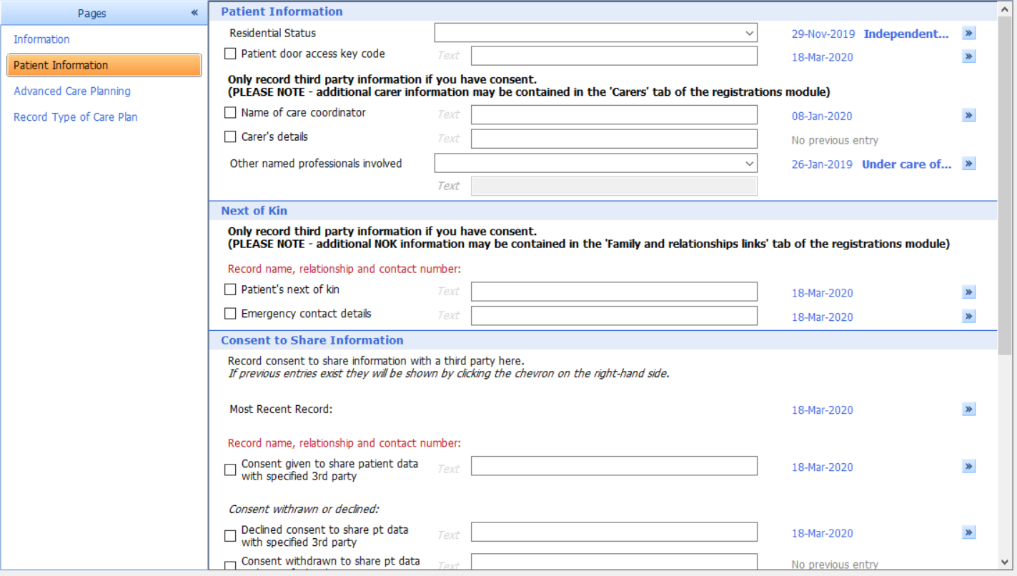This screenshot has height=576, width=1017.
Task: Open previous entries for Residential Status
Action: [968, 33]
